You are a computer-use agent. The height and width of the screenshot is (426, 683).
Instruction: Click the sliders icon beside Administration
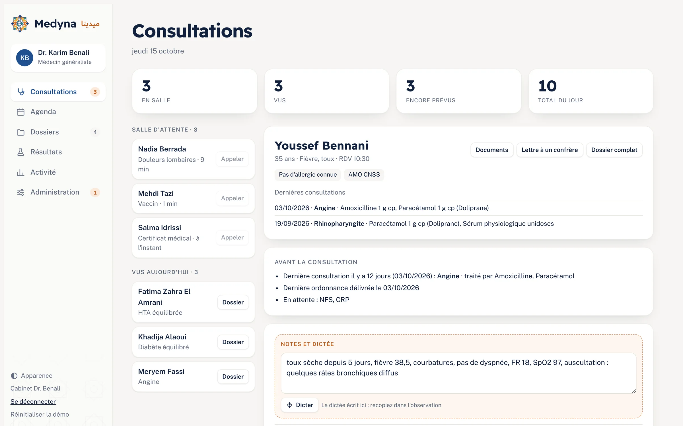point(21,192)
